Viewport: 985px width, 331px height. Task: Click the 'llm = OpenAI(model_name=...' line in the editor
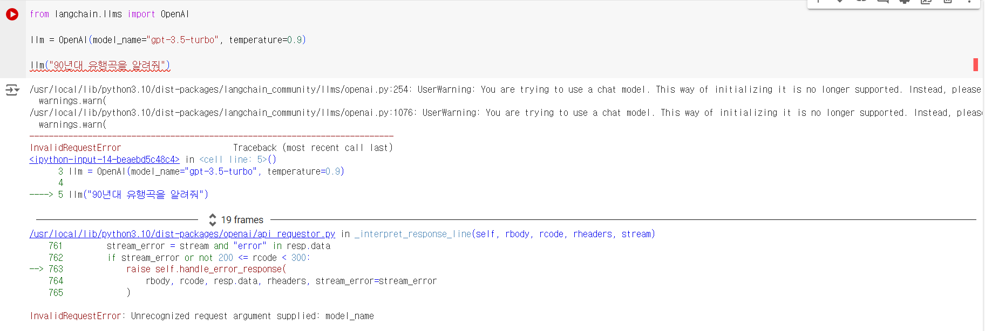point(168,40)
